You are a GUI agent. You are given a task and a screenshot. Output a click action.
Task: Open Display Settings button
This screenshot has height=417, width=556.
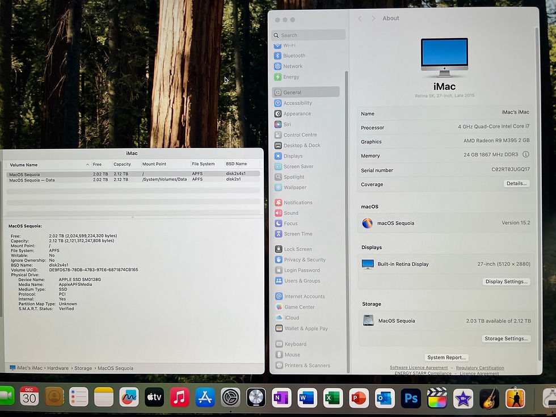pyautogui.click(x=506, y=281)
